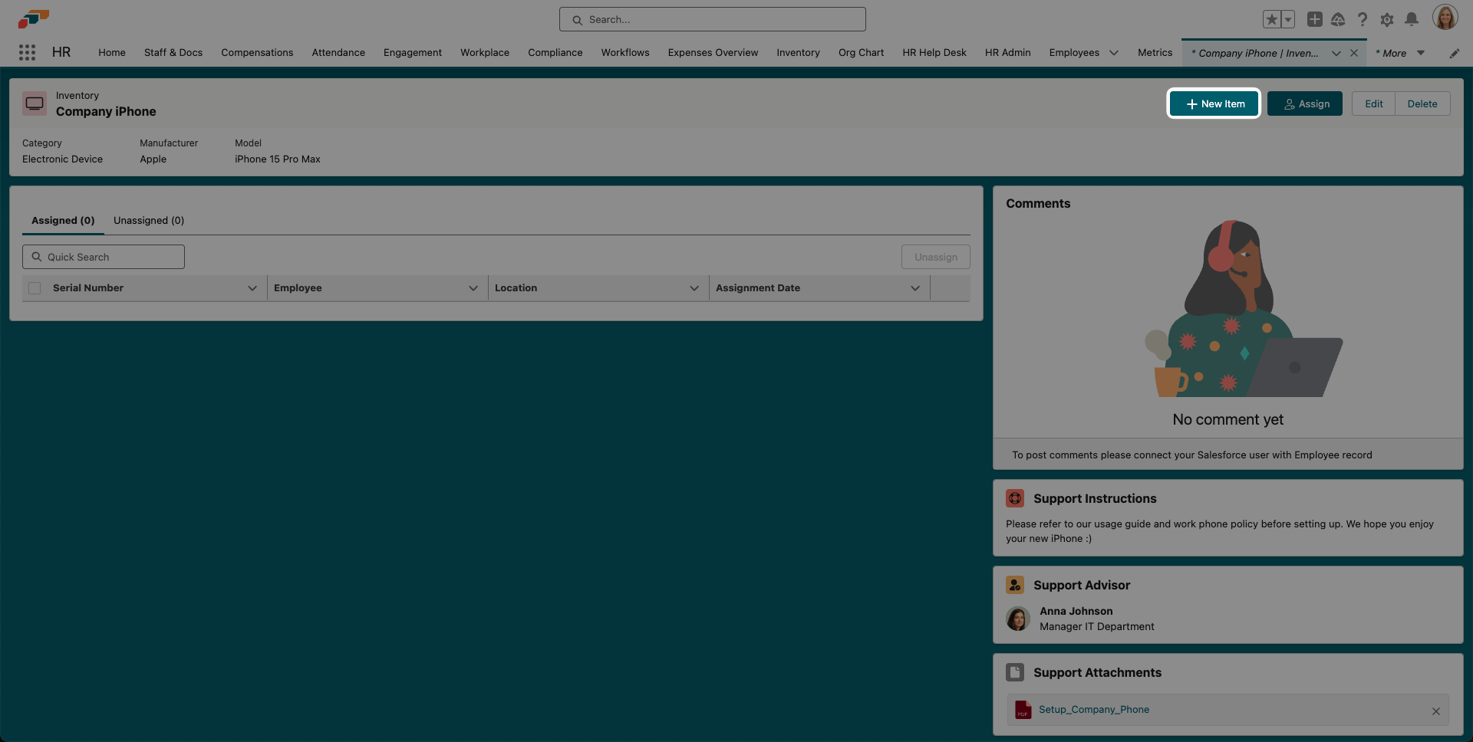Image resolution: width=1473 pixels, height=742 pixels.
Task: Open Salesforce Setup via the gear icon
Action: (x=1387, y=20)
